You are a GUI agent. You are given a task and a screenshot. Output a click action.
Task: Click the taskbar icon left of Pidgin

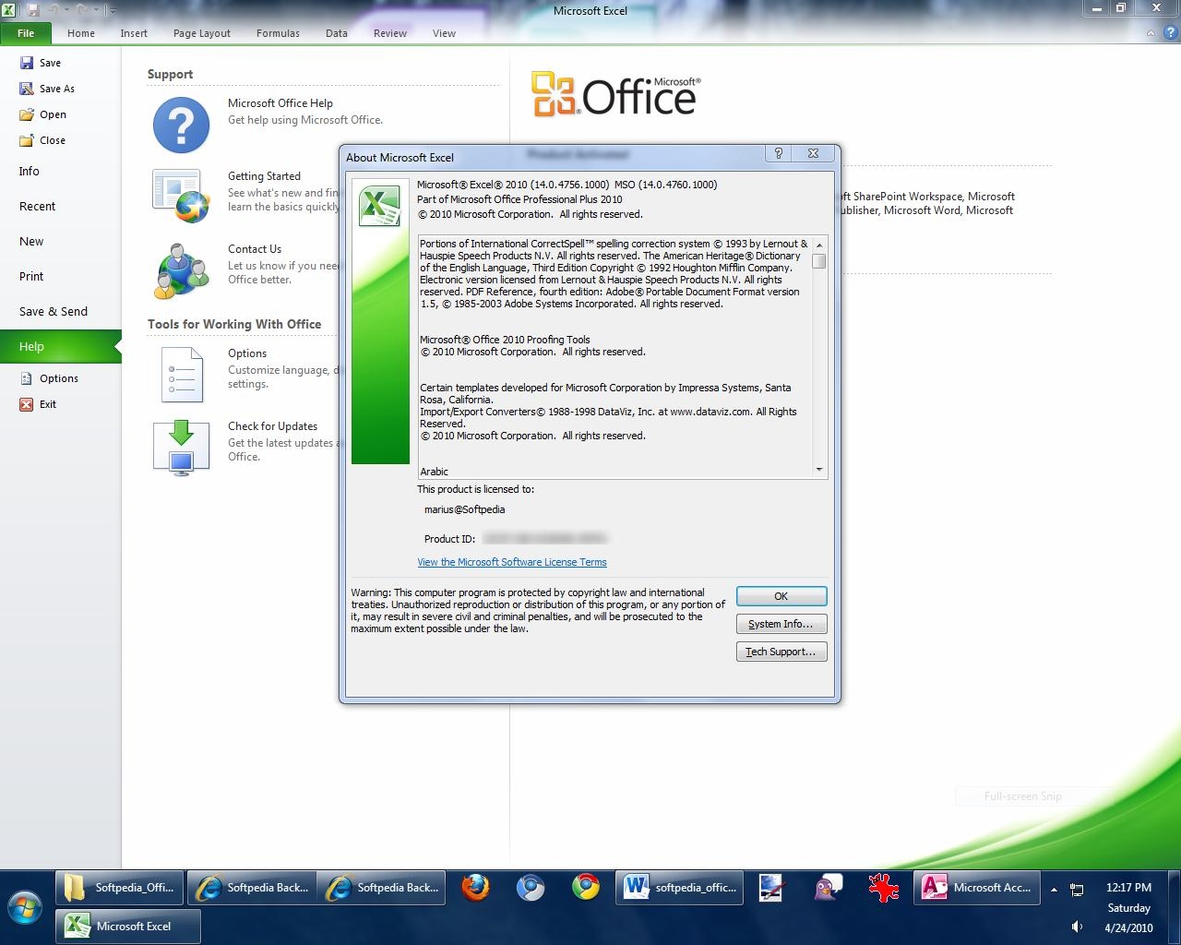771,888
